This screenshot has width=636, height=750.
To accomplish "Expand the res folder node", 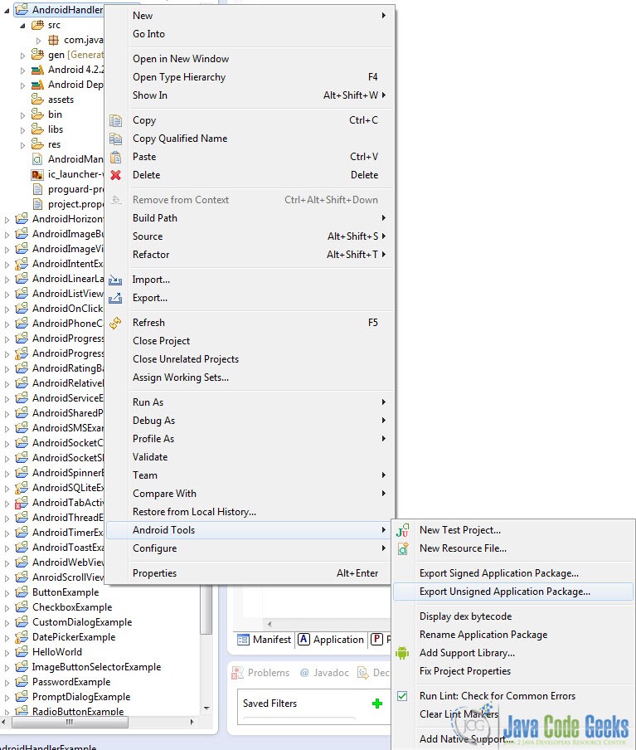I will 22,145.
